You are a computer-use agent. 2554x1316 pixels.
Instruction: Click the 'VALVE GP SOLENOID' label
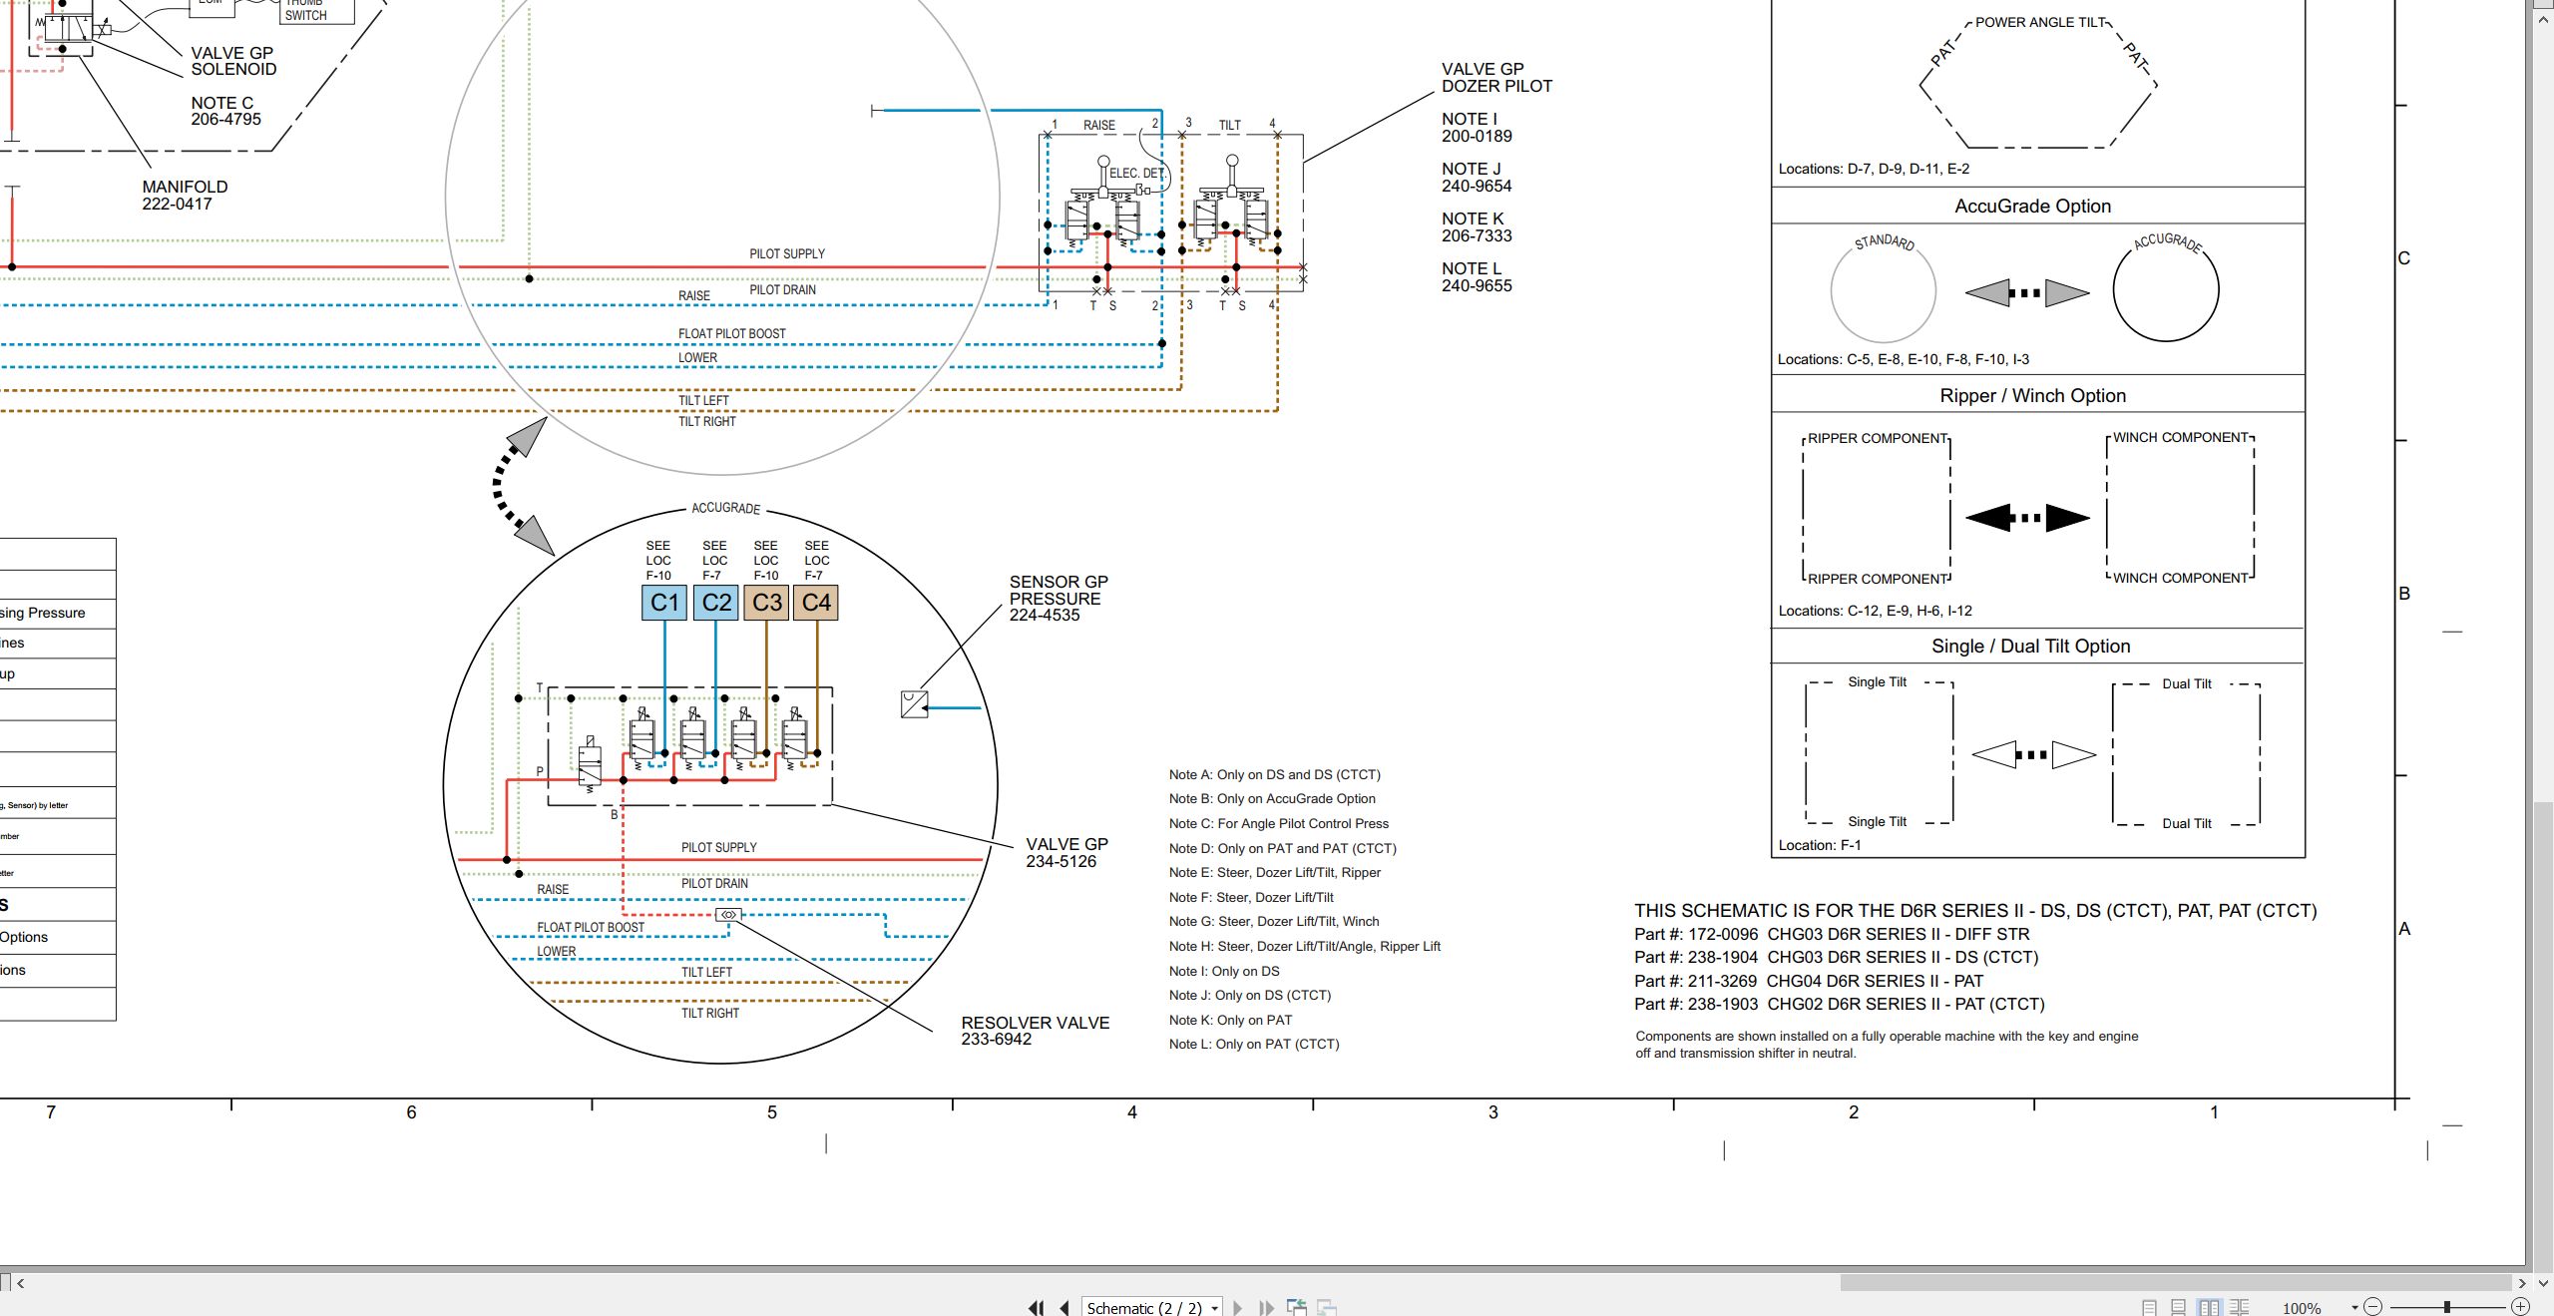point(233,61)
